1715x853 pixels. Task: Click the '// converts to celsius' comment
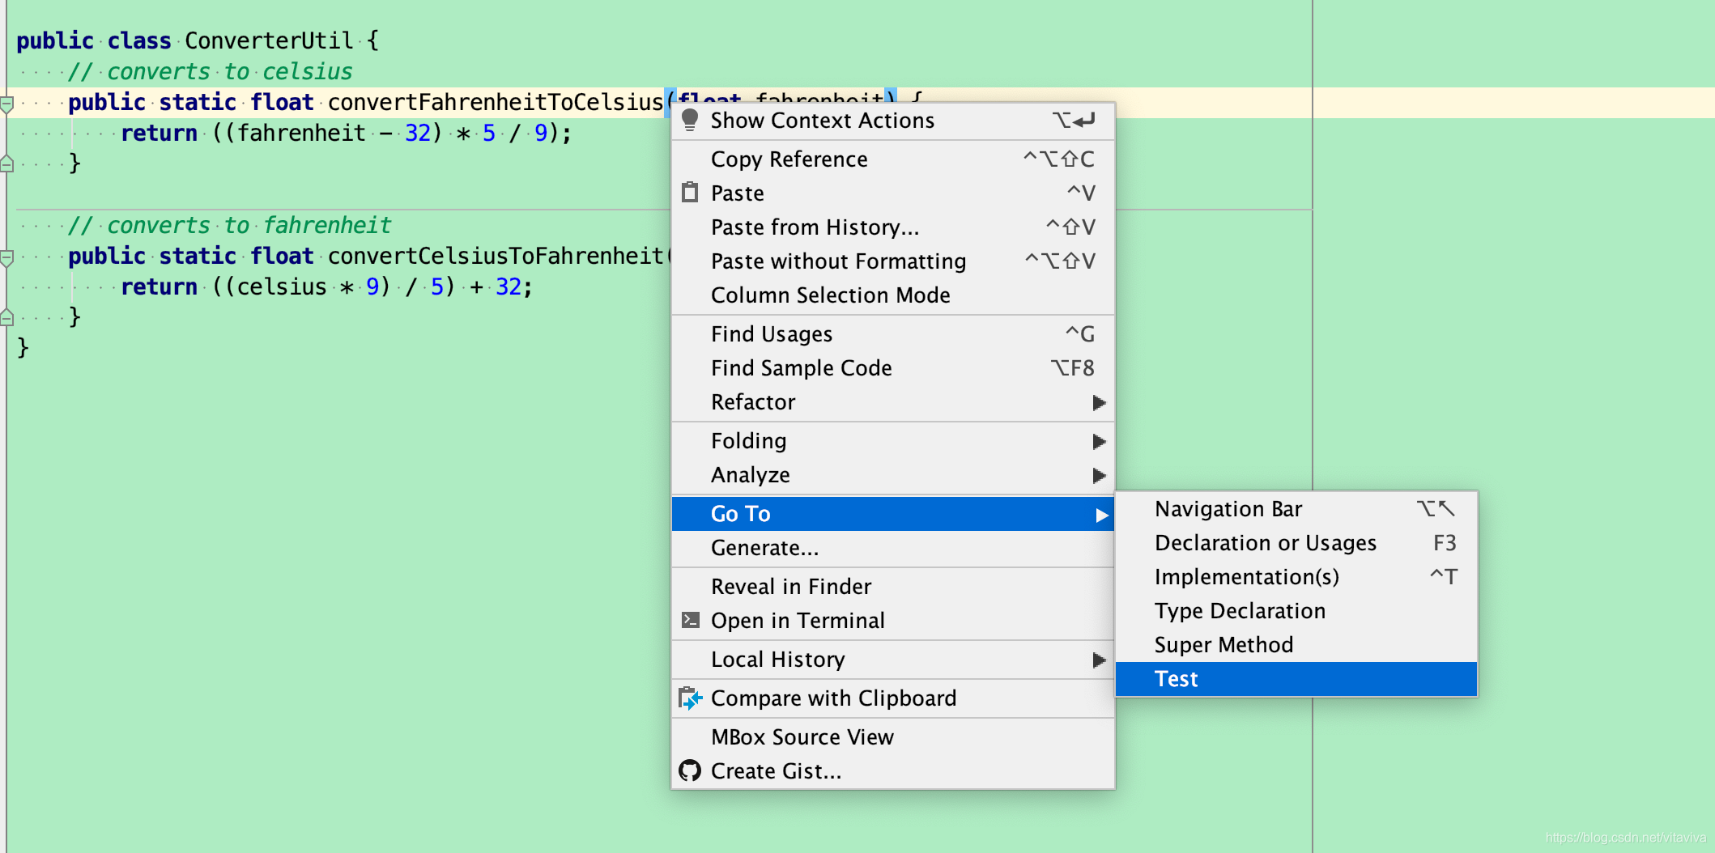pyautogui.click(x=210, y=71)
